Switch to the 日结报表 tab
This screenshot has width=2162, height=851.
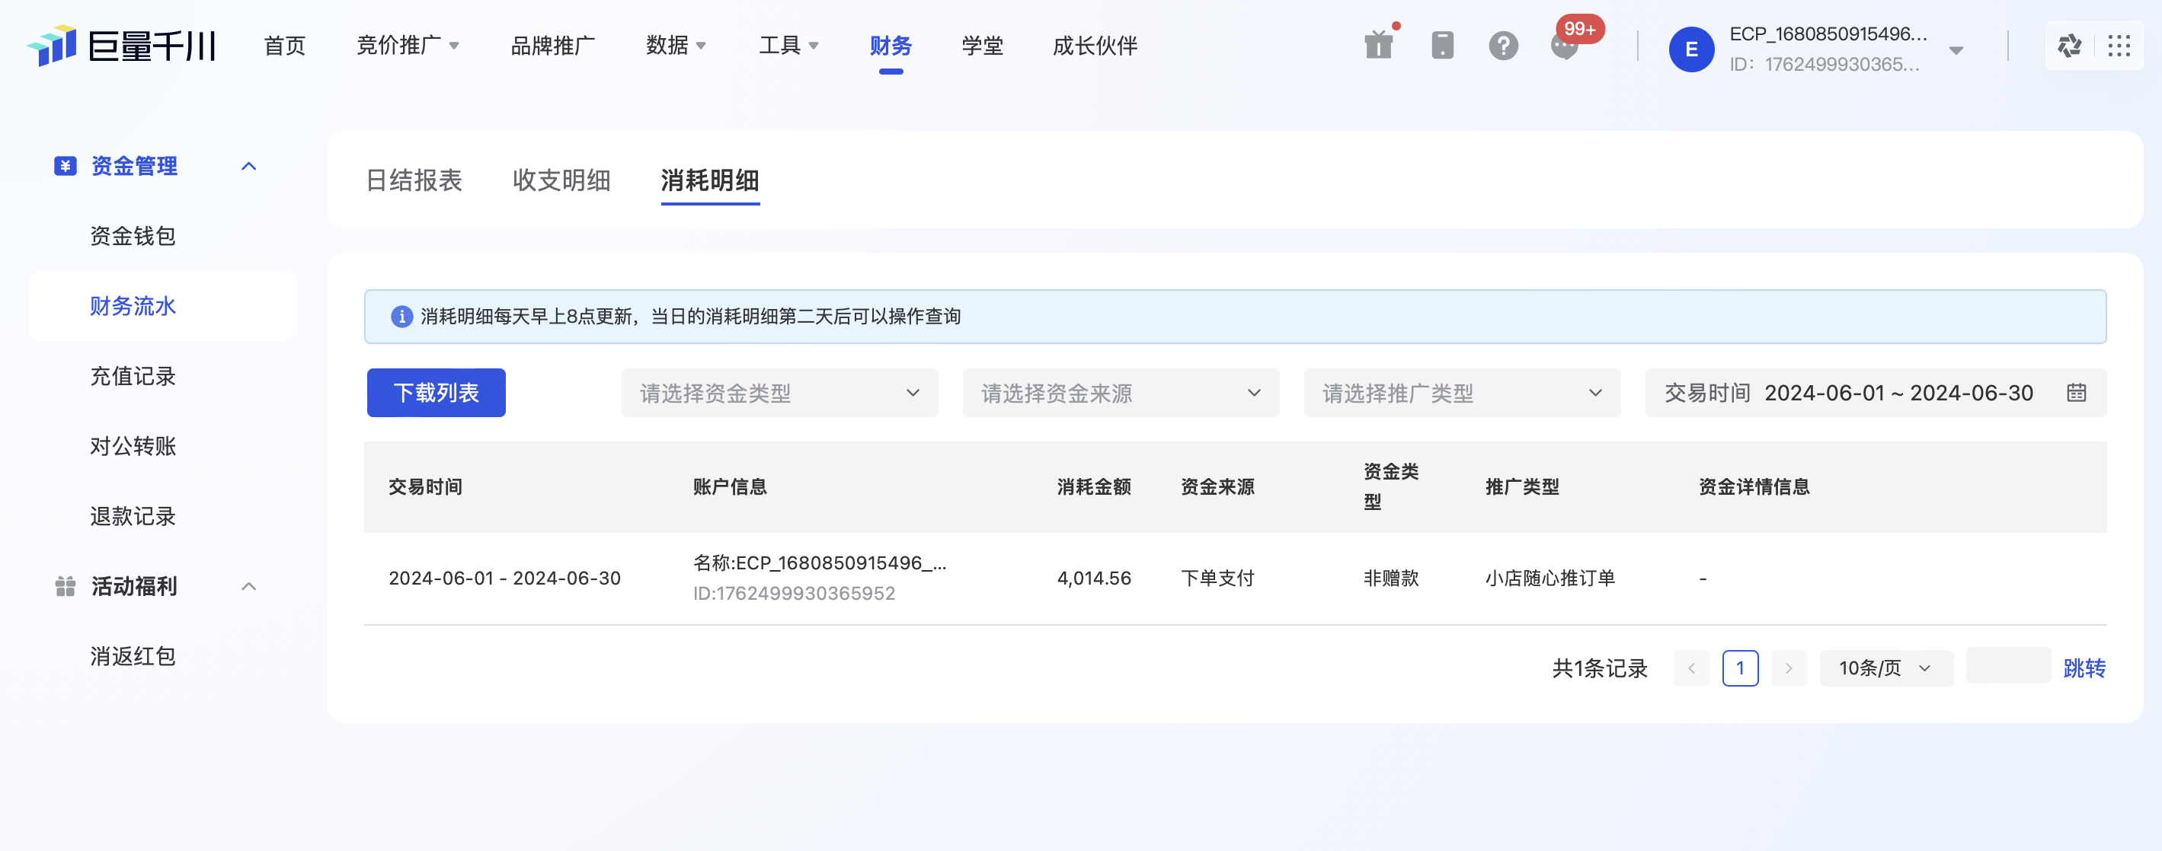pos(414,180)
